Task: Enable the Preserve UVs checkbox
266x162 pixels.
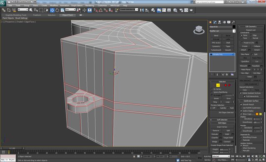Action: point(242,43)
